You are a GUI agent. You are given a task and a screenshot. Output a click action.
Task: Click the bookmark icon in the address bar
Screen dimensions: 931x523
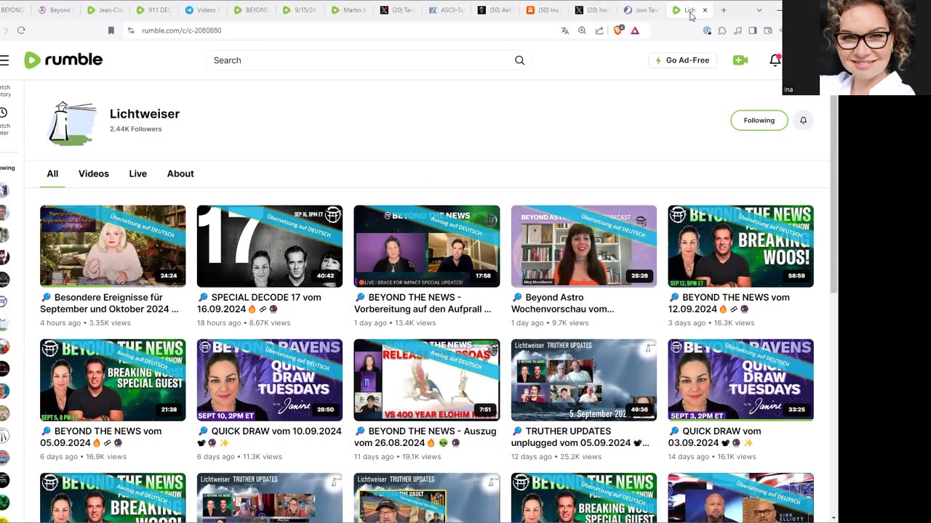click(111, 31)
